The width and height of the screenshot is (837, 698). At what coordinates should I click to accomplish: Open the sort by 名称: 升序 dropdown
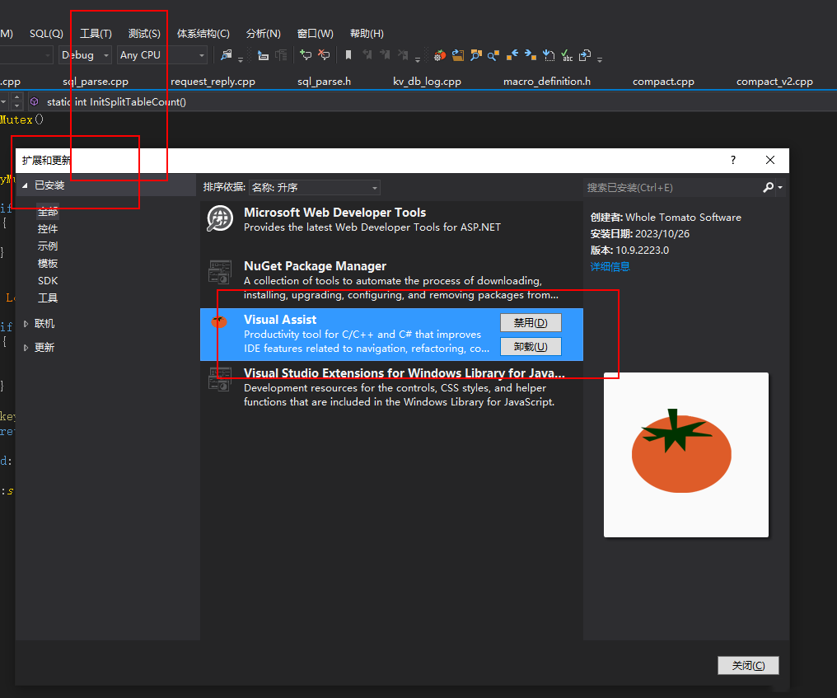[315, 187]
